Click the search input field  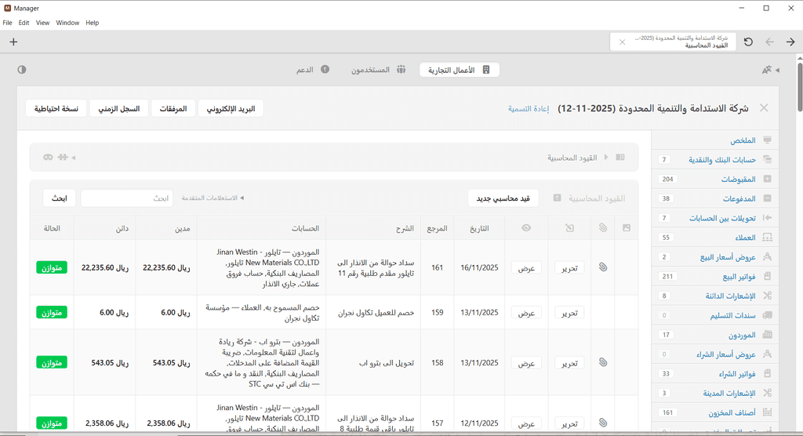coord(126,198)
